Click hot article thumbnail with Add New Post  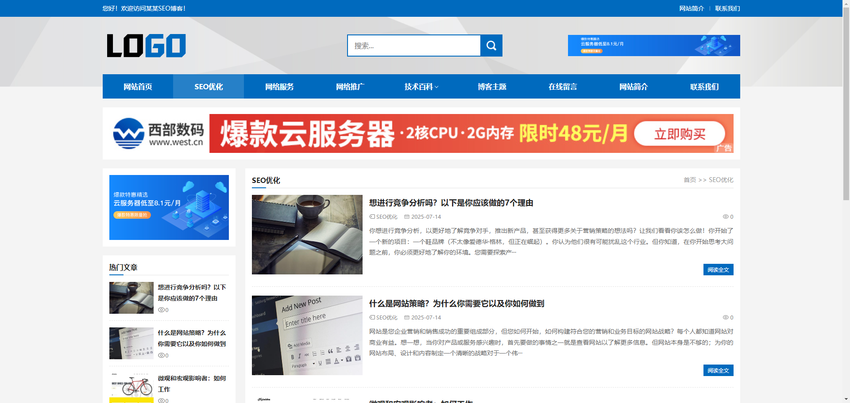coord(131,343)
